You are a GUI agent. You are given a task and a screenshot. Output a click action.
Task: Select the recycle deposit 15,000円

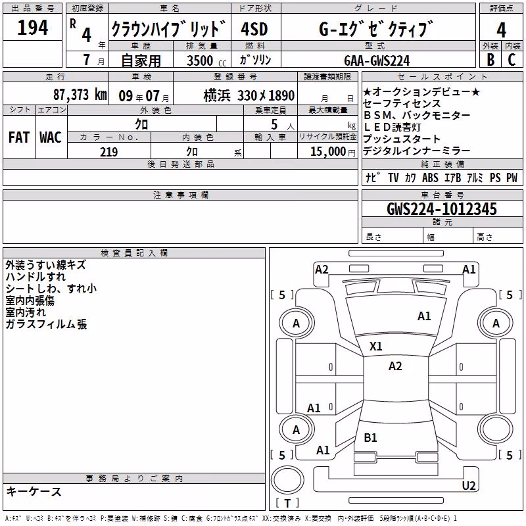tap(333, 152)
